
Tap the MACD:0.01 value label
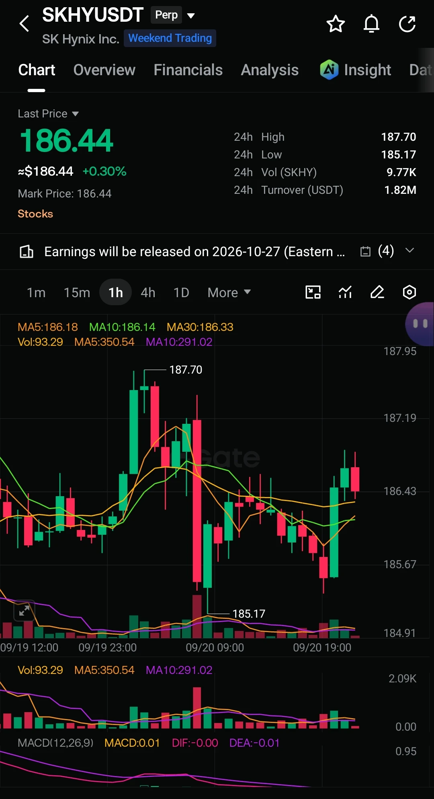[x=132, y=743]
